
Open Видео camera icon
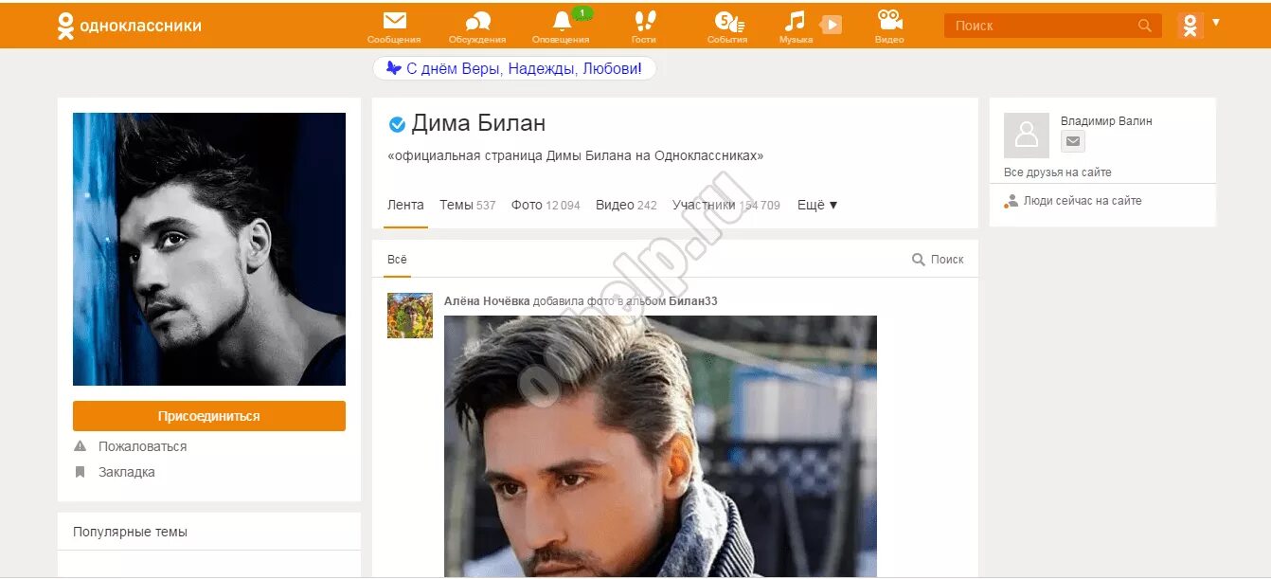[x=889, y=21]
